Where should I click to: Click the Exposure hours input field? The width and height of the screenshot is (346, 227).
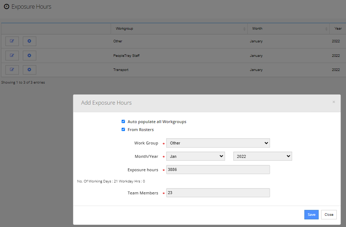coord(218,169)
